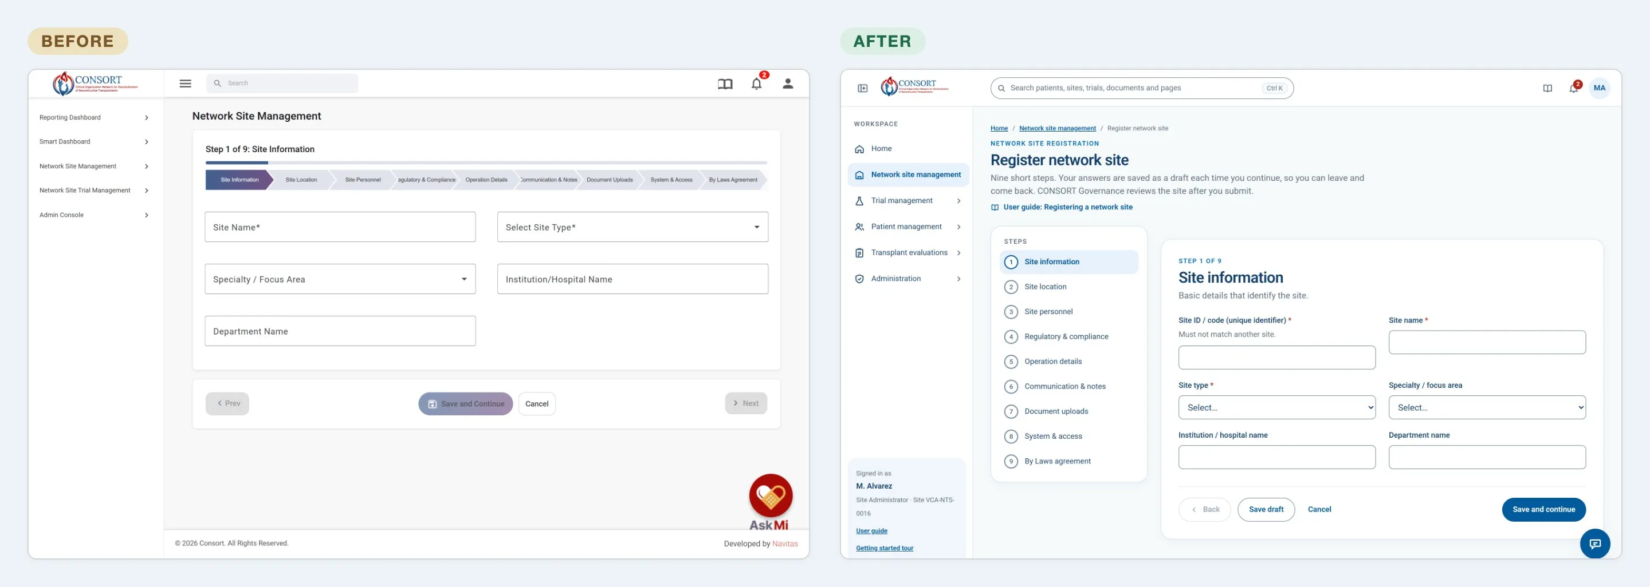The image size is (1650, 587).
Task: Expand Admin Console menu
Action: coord(94,215)
